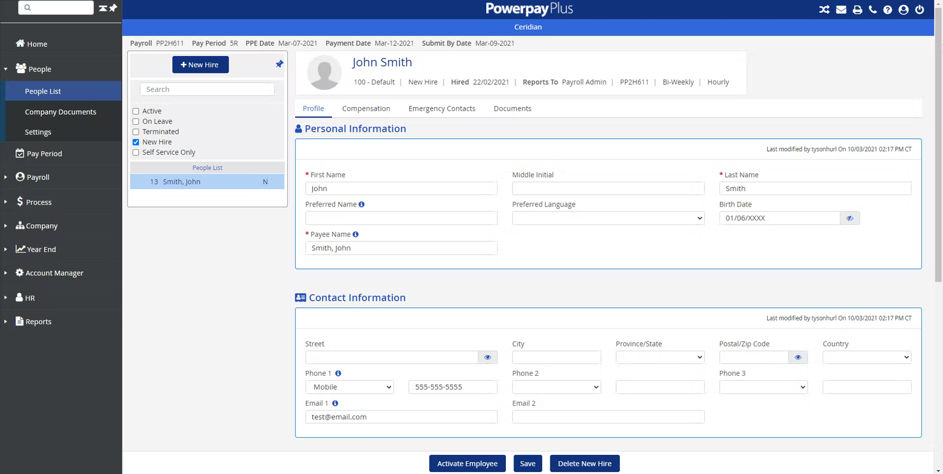Enable the Active filter checkbox
The height and width of the screenshot is (474, 943).
136,111
